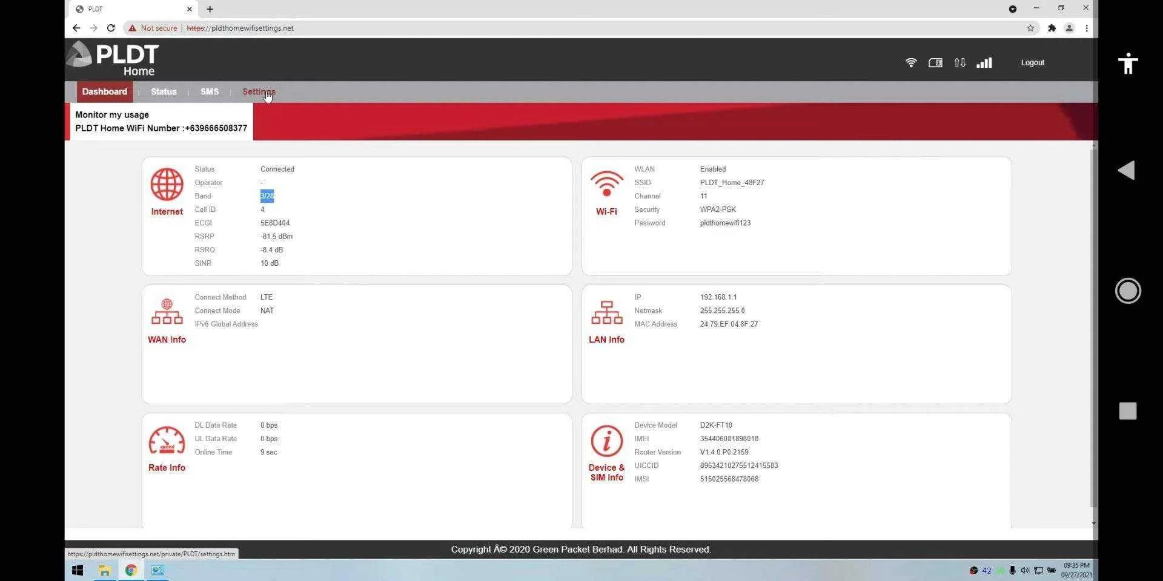The width and height of the screenshot is (1163, 581).
Task: Open the browser extensions puzzle icon
Action: click(1052, 28)
